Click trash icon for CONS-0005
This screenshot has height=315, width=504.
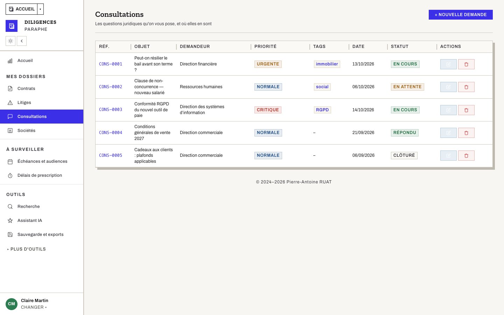click(466, 155)
